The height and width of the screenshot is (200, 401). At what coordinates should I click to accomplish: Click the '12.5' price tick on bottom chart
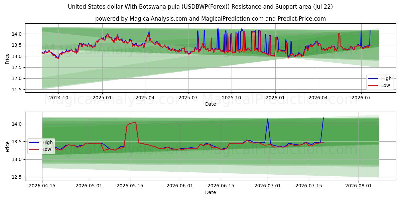17,177
